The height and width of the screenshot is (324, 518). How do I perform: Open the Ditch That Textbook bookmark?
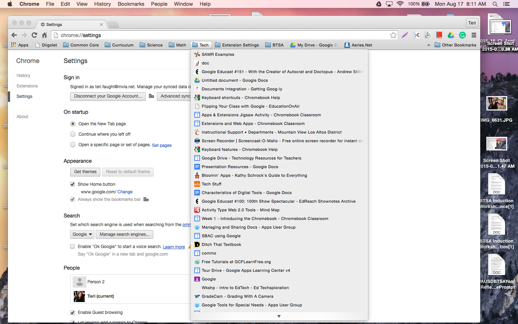279,244
